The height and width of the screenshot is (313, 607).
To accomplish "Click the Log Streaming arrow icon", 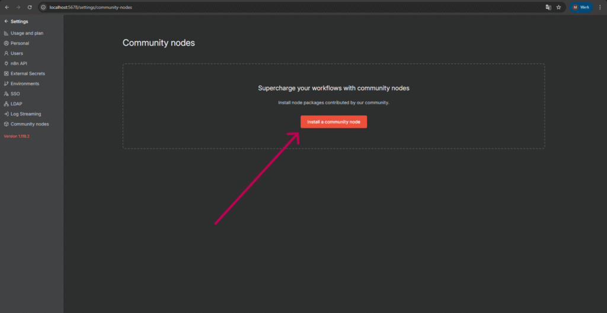I will (x=6, y=114).
